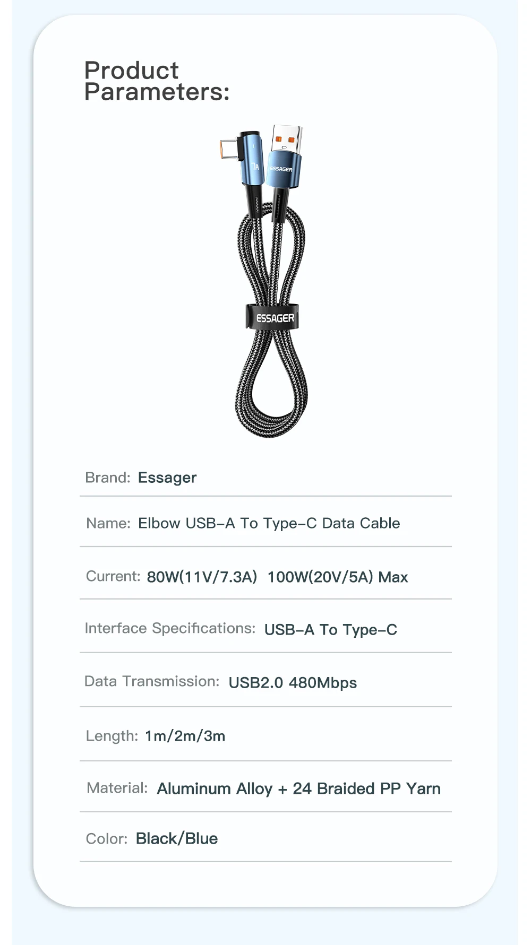Click the Black/Blue color value
Image resolution: width=531 pixels, height=945 pixels.
point(177,838)
